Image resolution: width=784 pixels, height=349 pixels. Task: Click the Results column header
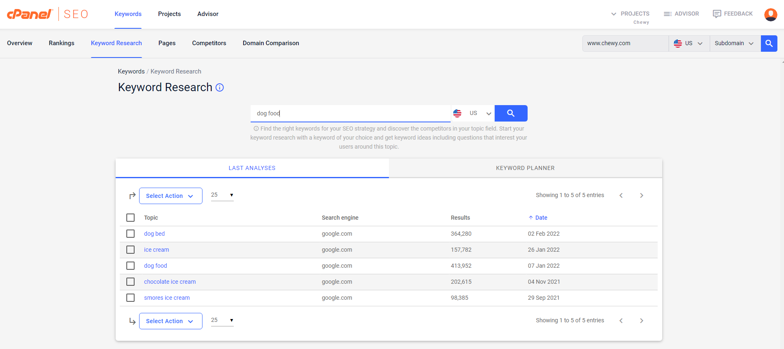pyautogui.click(x=461, y=218)
